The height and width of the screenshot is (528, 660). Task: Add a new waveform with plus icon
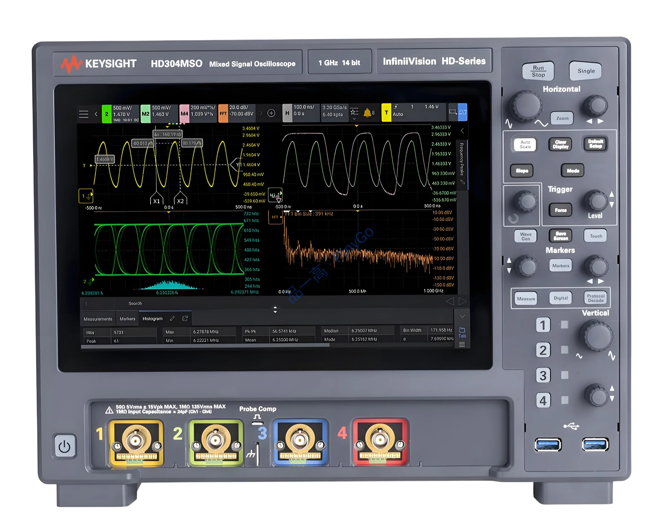pyautogui.click(x=271, y=113)
